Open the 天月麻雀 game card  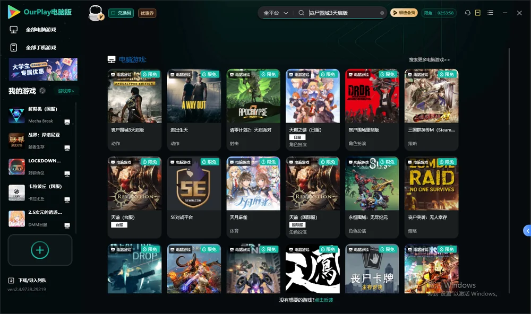253,197
